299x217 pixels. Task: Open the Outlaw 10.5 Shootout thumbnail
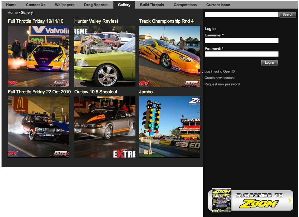click(x=105, y=127)
